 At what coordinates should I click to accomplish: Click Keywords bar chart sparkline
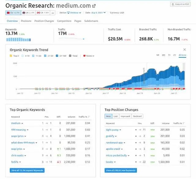click(19, 40)
